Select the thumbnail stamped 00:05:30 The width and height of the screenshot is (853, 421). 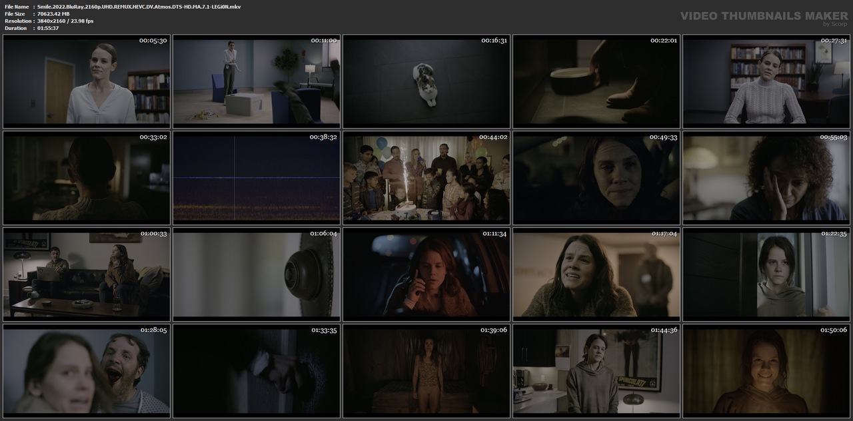[87, 81]
